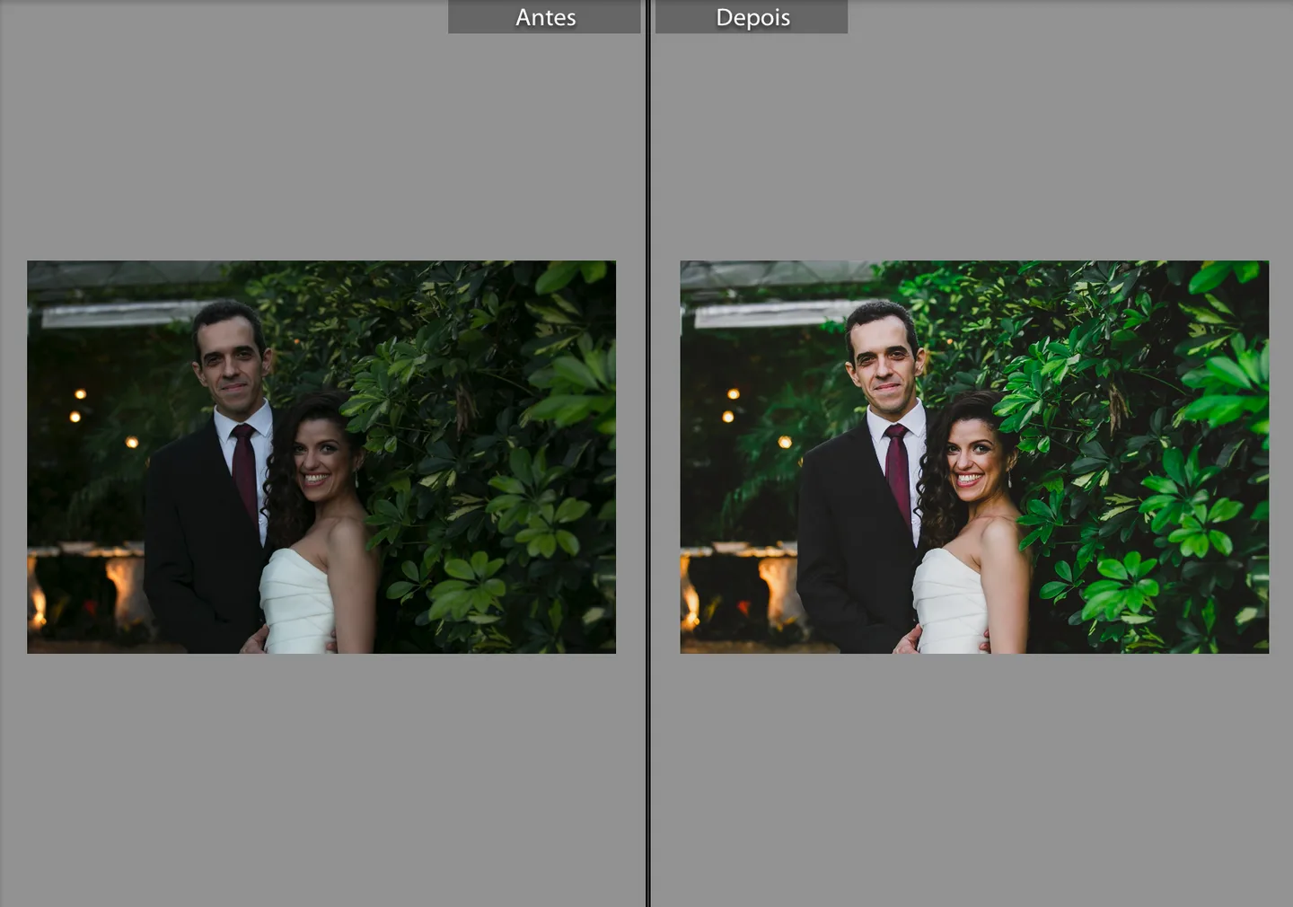This screenshot has height=907, width=1293.
Task: Click the Antes label
Action: click(545, 17)
